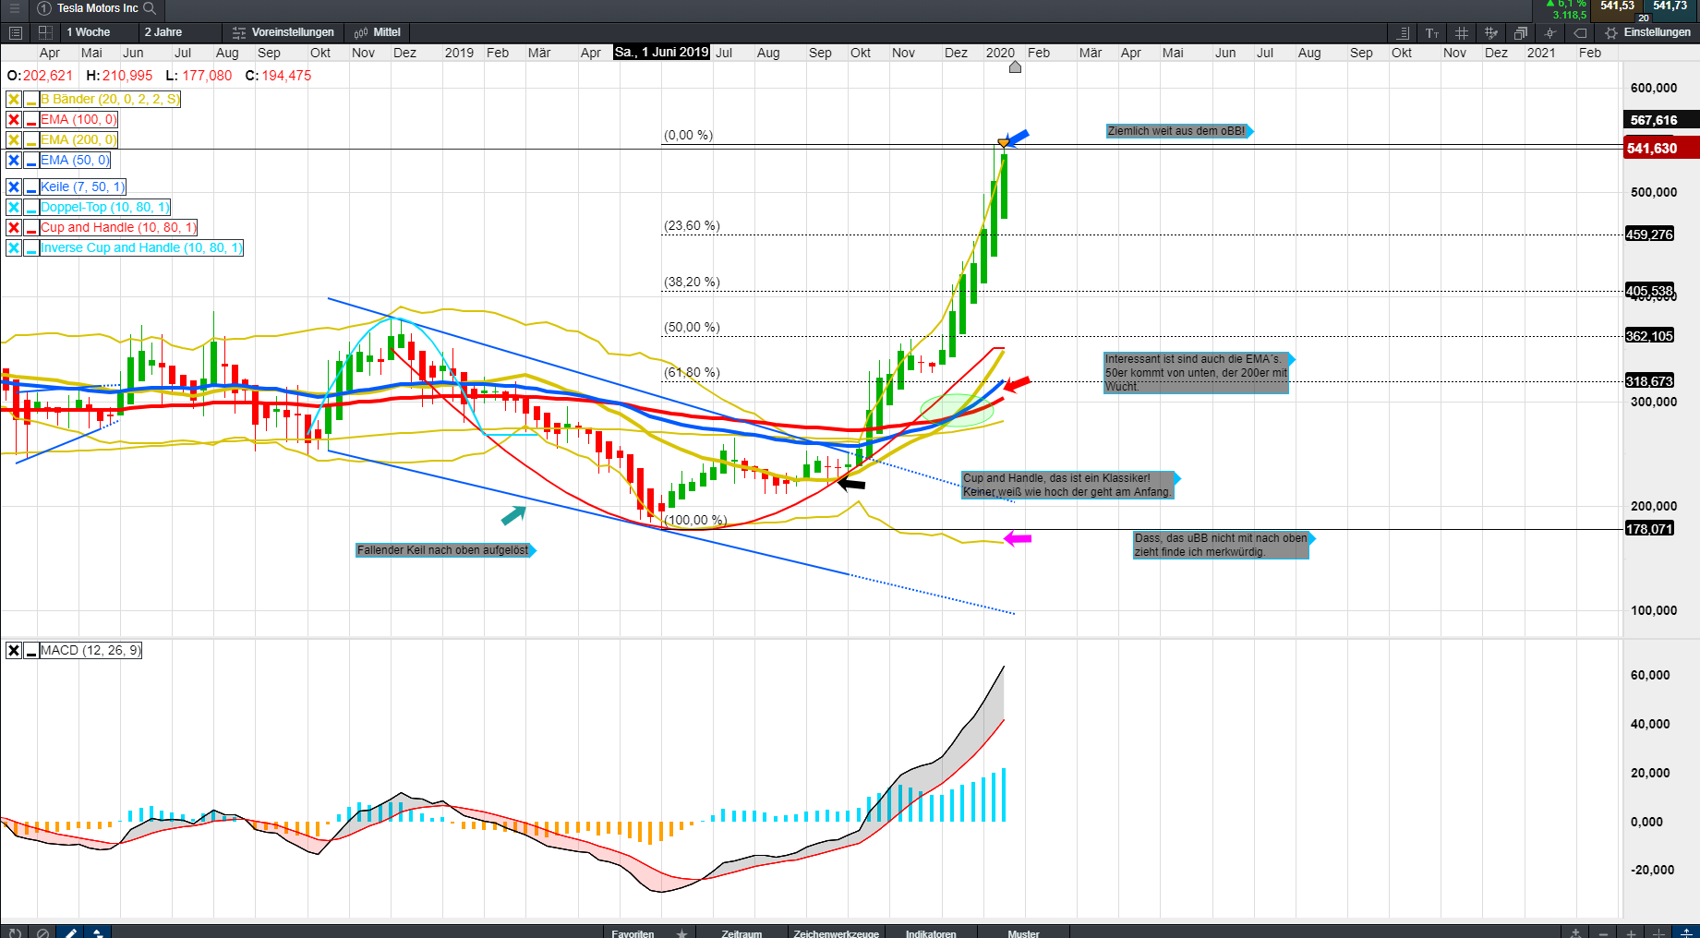The image size is (1700, 938).
Task: Open the Favoriten tab
Action: (x=633, y=933)
